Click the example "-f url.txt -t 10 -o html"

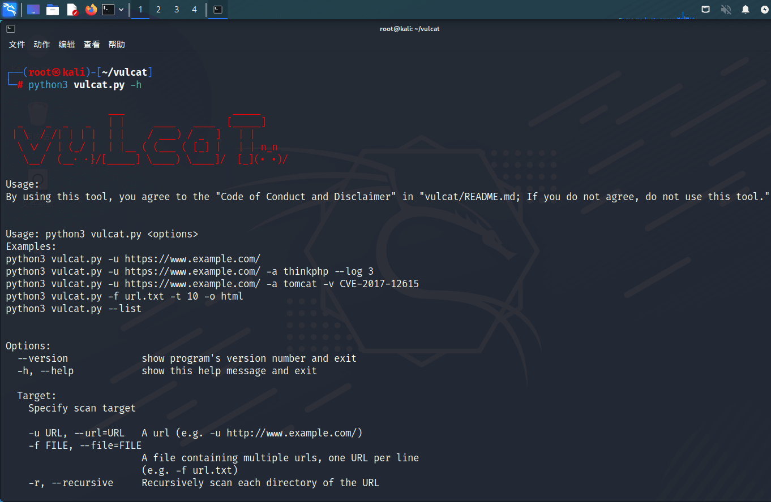click(x=125, y=296)
